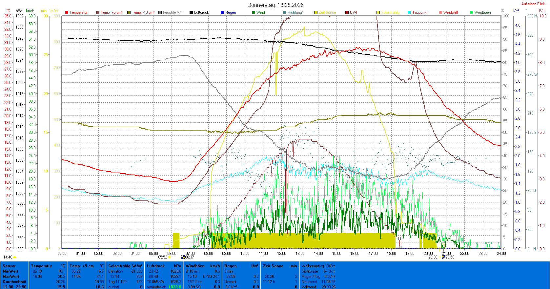Click the 'Durchschnitt' row label
This screenshot has height=289, width=550.
(14, 282)
